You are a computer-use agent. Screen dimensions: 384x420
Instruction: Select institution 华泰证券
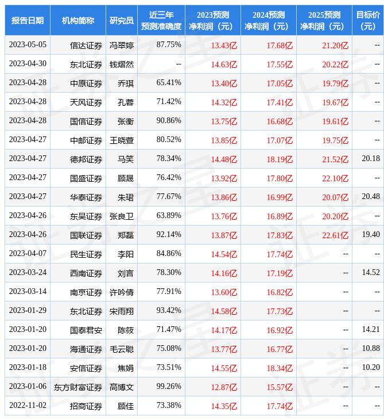tap(86, 198)
